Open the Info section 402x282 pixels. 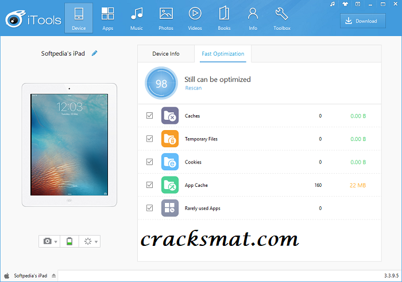(x=253, y=18)
